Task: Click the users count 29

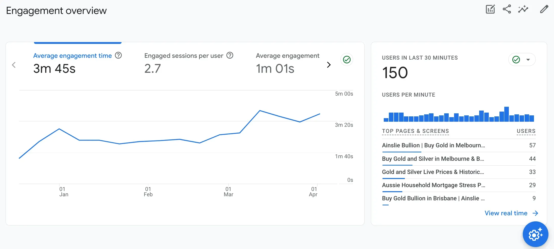Action: coord(532,185)
